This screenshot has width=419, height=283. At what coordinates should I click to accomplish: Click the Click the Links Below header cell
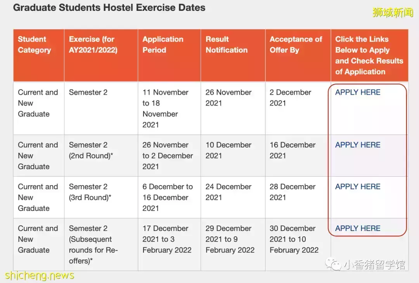pos(369,56)
